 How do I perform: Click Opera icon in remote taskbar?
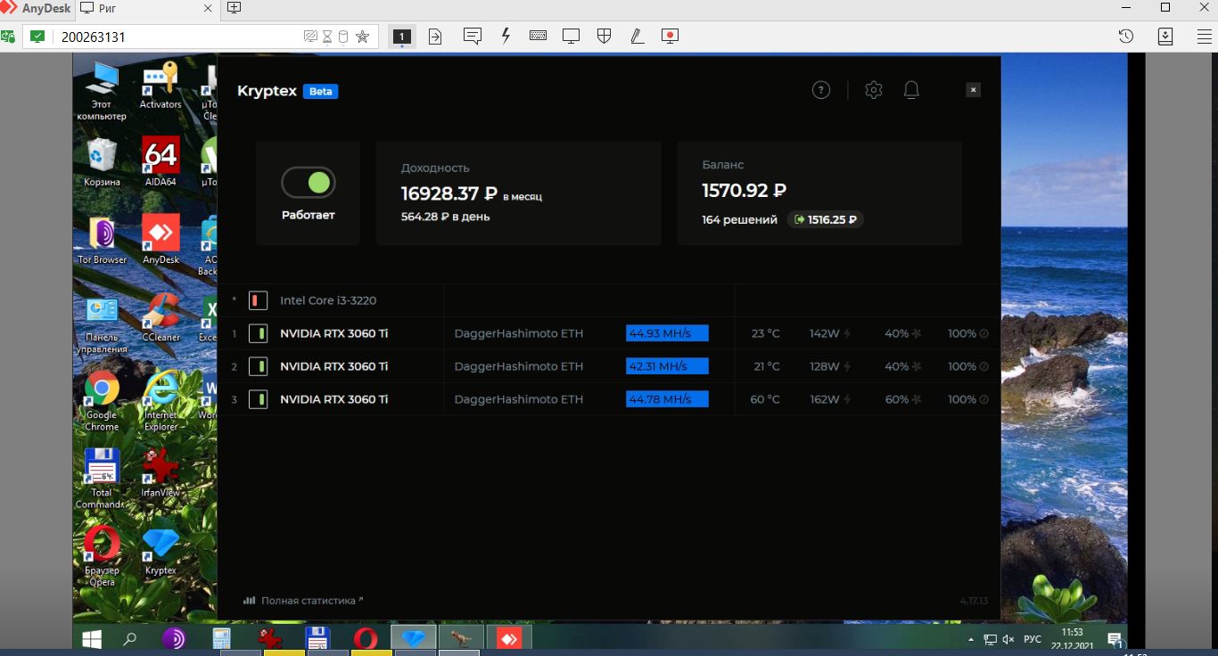click(365, 638)
